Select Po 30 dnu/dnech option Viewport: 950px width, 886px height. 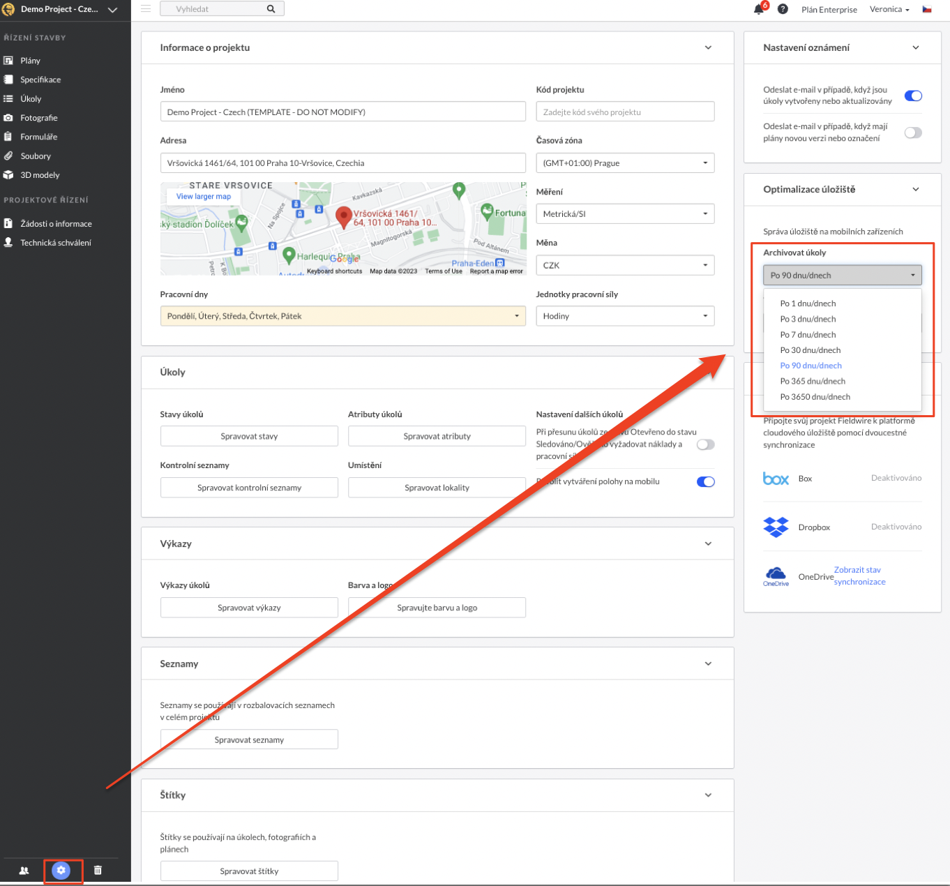tap(810, 350)
